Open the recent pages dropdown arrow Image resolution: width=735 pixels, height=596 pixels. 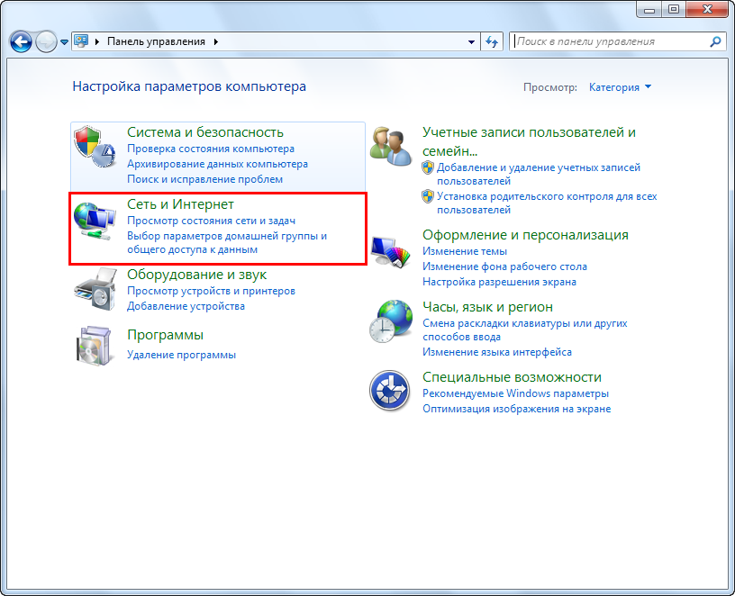click(64, 42)
